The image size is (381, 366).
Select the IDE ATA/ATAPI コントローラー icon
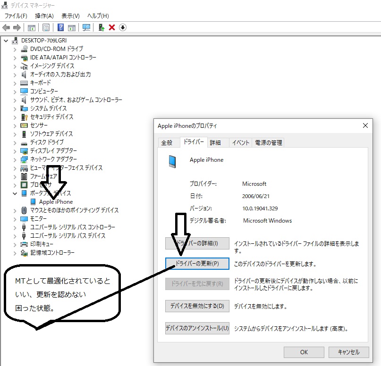[x=24, y=58]
